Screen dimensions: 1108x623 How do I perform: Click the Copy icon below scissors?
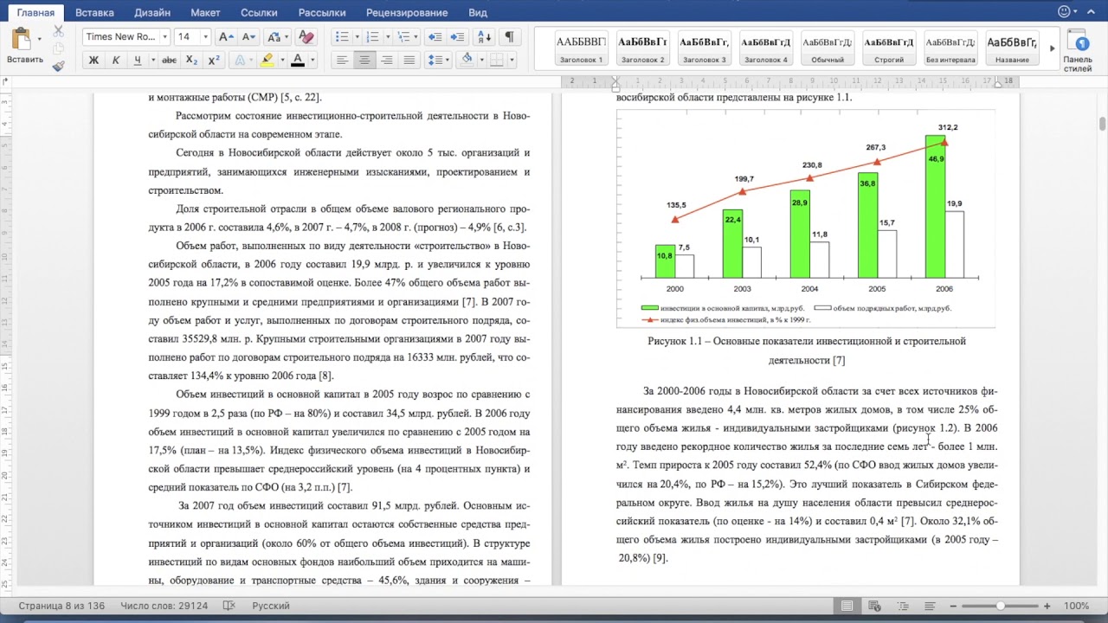(58, 48)
